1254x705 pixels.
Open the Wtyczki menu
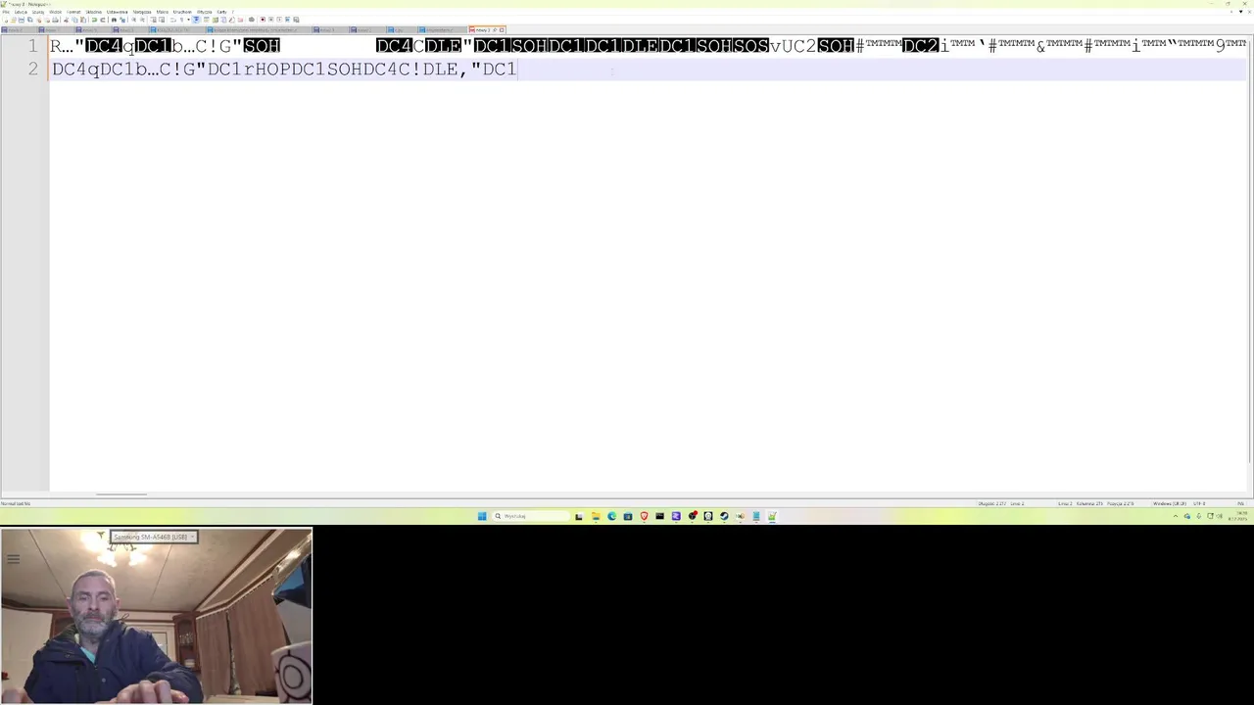[x=204, y=12]
